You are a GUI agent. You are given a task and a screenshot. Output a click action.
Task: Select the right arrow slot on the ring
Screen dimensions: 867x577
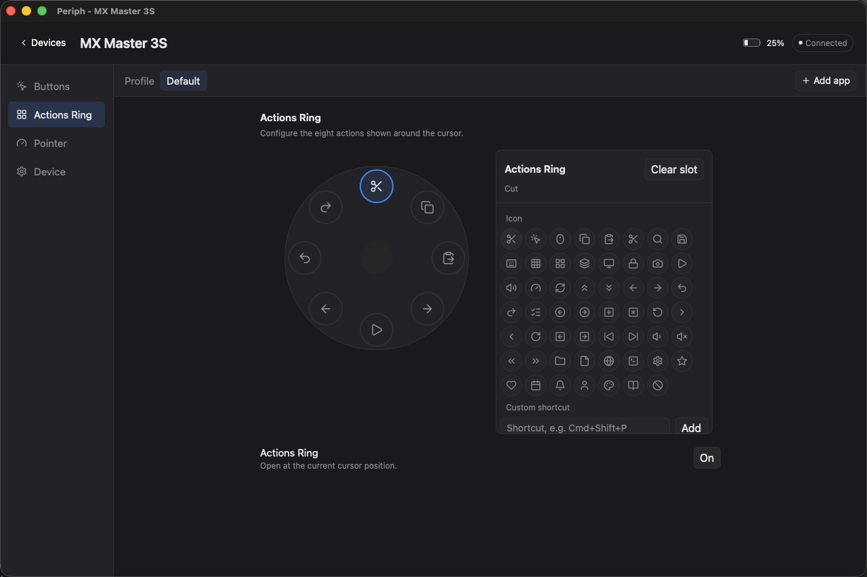[427, 309]
